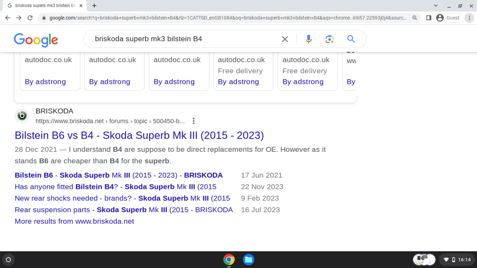Image resolution: width=477 pixels, height=268 pixels.
Task: Clear the search box text
Action: pos(285,39)
